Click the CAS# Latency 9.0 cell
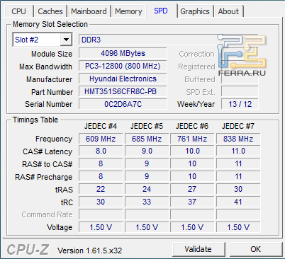The width and height of the screenshot is (285, 259). click(x=147, y=151)
